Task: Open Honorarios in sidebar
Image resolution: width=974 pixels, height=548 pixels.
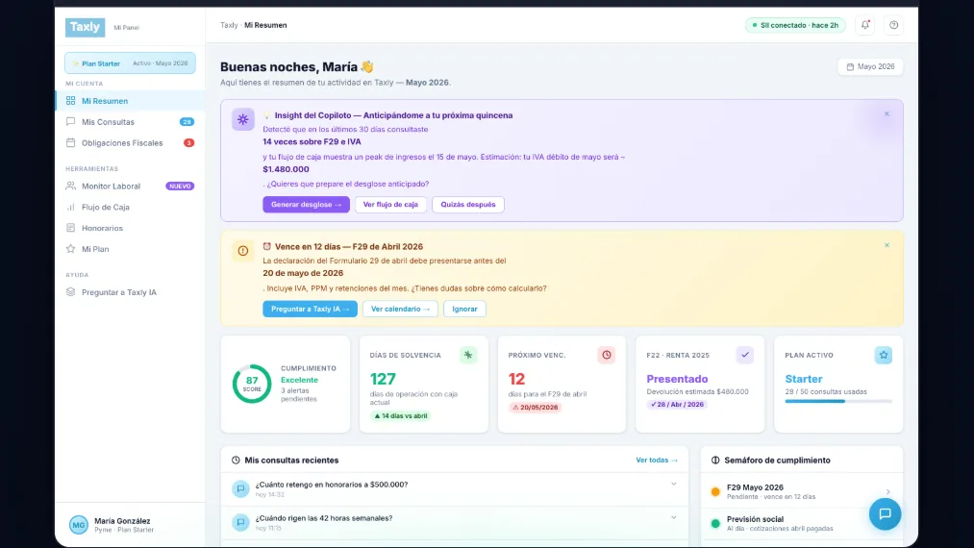Action: [x=130, y=228]
